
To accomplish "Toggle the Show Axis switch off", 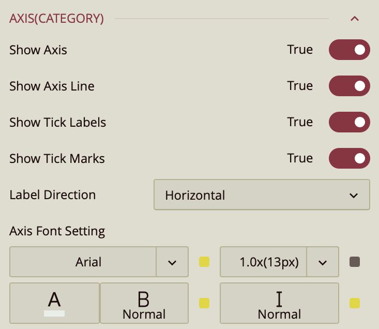I will 350,50.
